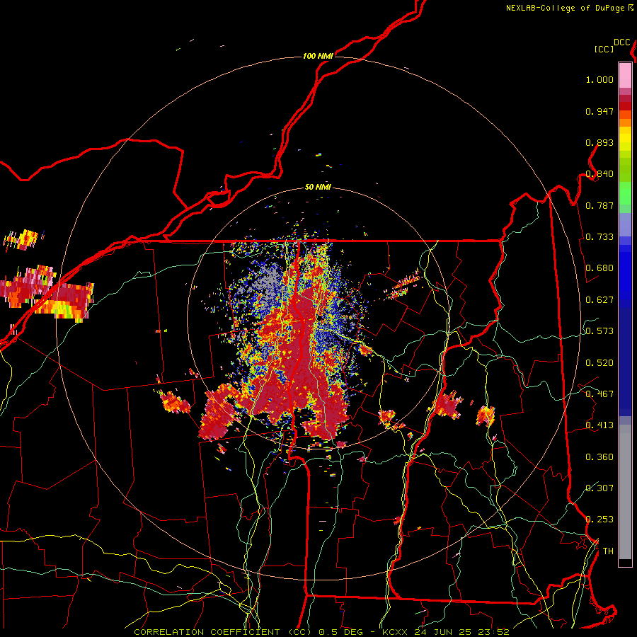Select the 0.467 scale value

click(x=599, y=394)
